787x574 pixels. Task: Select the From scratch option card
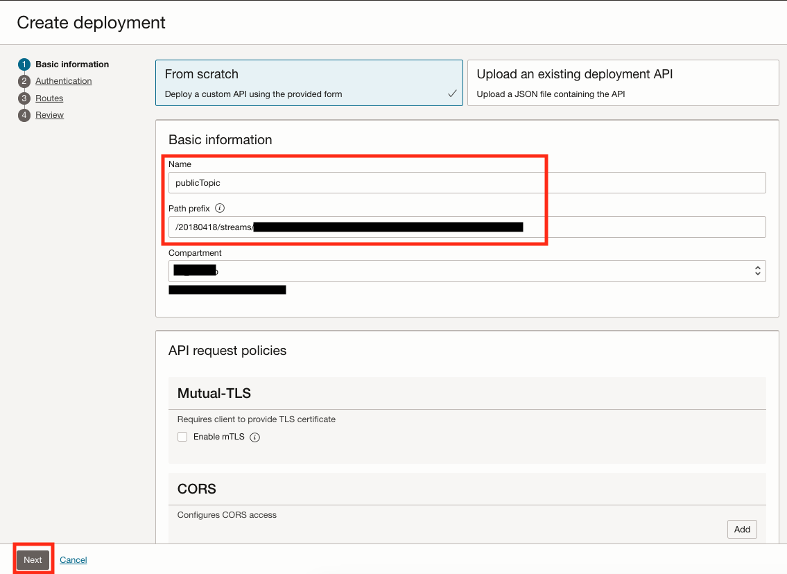pyautogui.click(x=309, y=82)
